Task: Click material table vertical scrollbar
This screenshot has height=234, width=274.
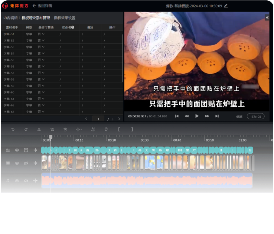Action: click(122, 58)
